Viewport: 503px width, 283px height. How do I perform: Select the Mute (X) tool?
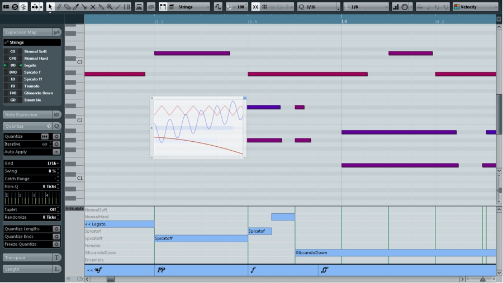[x=93, y=7]
